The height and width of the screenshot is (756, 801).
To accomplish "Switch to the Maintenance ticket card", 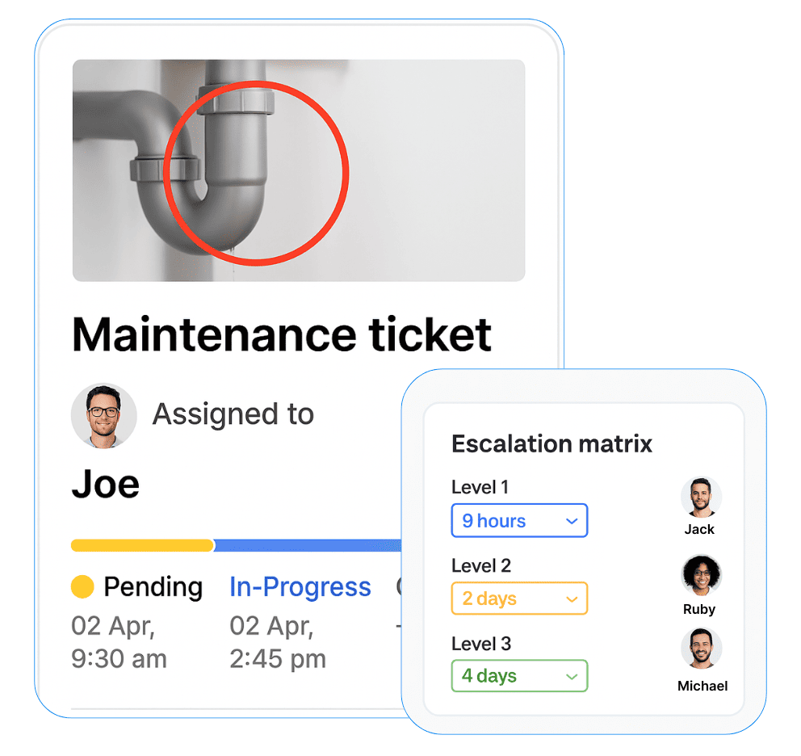I will [x=281, y=333].
